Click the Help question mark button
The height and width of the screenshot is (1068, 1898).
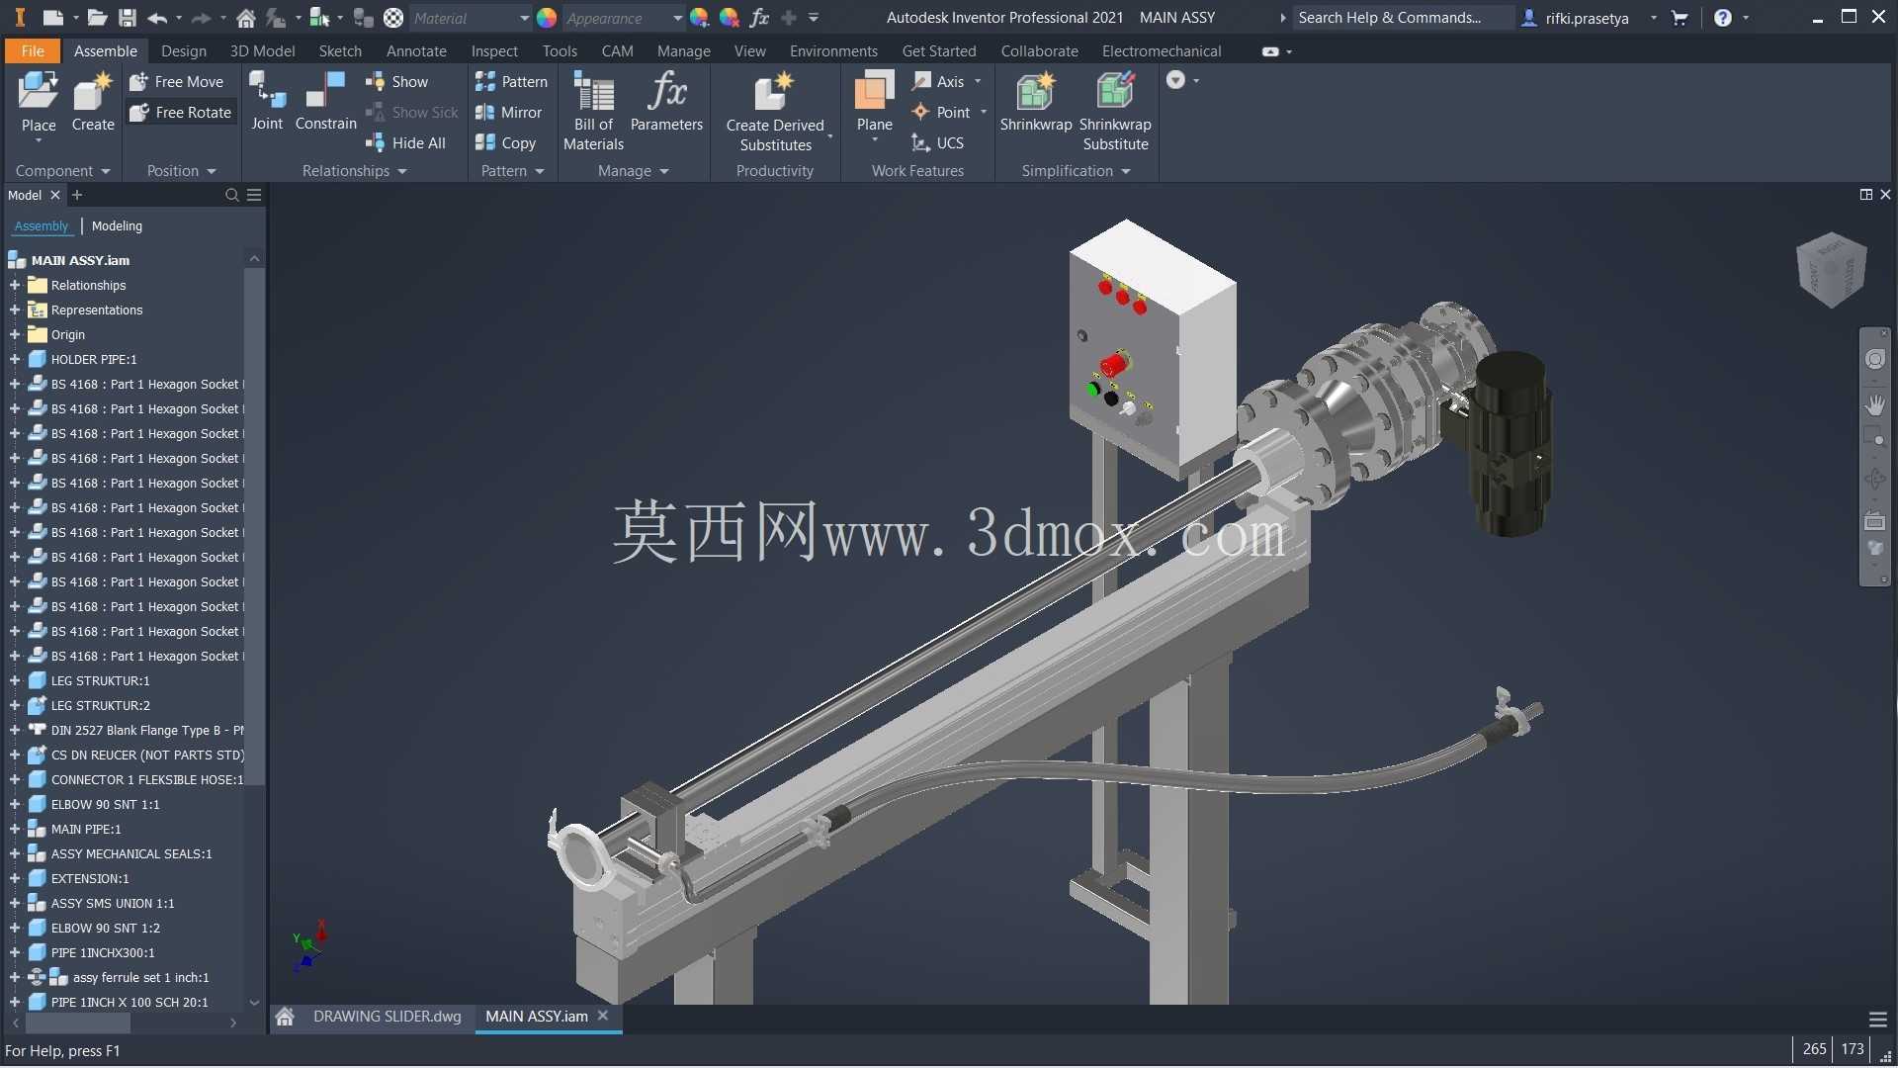click(1723, 18)
